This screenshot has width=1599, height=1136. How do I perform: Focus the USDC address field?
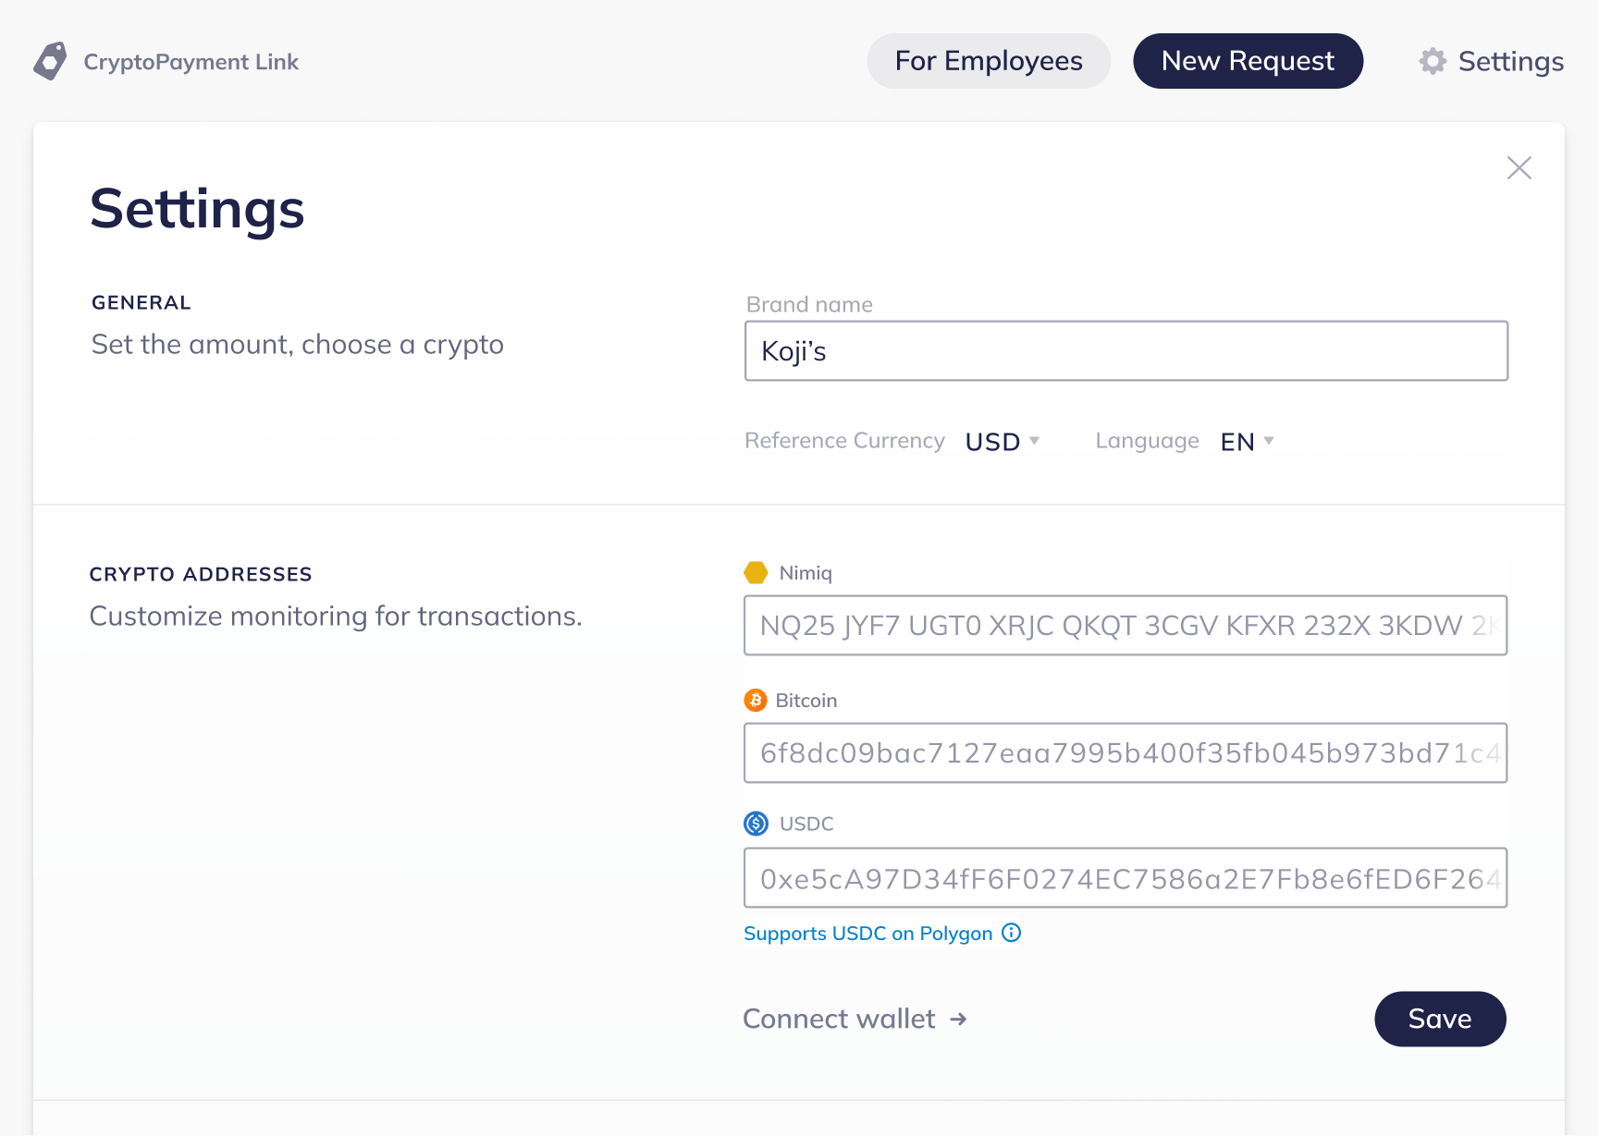pos(1125,878)
